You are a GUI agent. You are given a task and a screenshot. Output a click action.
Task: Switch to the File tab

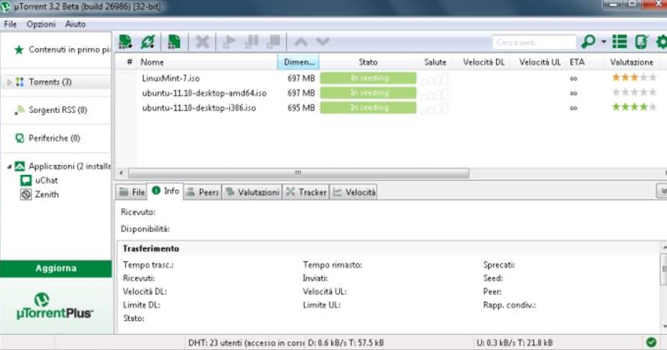click(x=132, y=192)
